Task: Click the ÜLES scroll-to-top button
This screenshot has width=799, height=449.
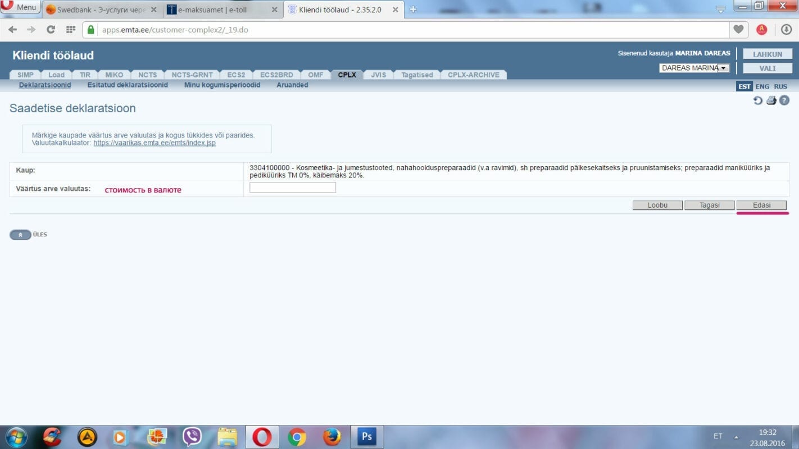Action: (x=21, y=235)
